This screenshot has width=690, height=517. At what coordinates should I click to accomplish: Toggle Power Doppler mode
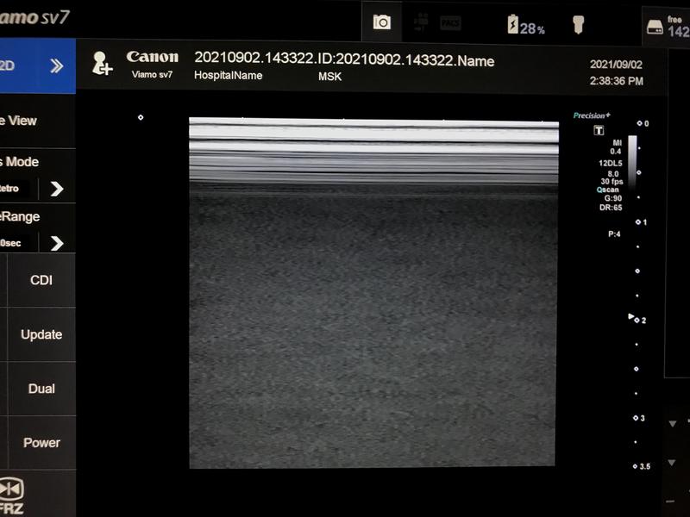pos(41,443)
